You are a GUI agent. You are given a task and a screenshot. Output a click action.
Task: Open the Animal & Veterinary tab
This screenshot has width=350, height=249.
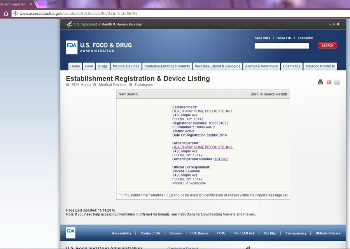coord(261,66)
